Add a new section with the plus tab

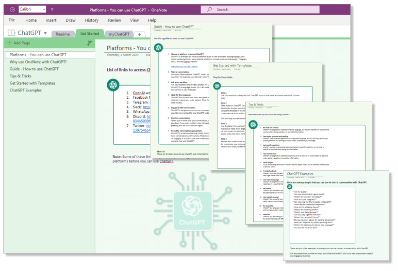(x=139, y=35)
